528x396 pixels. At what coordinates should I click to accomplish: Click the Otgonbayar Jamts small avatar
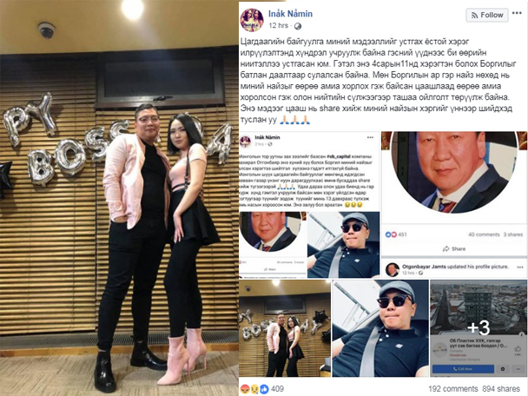[x=393, y=269]
